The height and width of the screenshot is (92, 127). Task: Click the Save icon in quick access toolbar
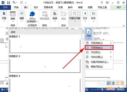[x=9, y=3]
